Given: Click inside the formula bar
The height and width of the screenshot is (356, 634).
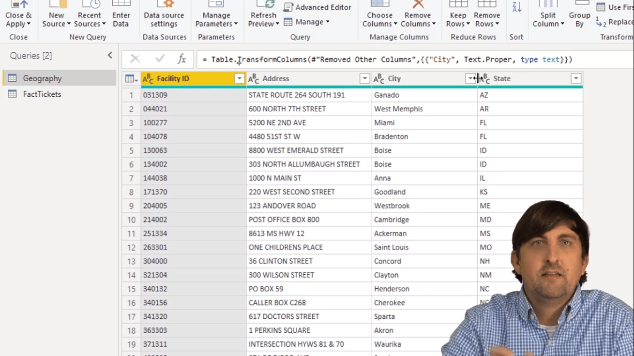Looking at the screenshot, I should (x=339, y=59).
